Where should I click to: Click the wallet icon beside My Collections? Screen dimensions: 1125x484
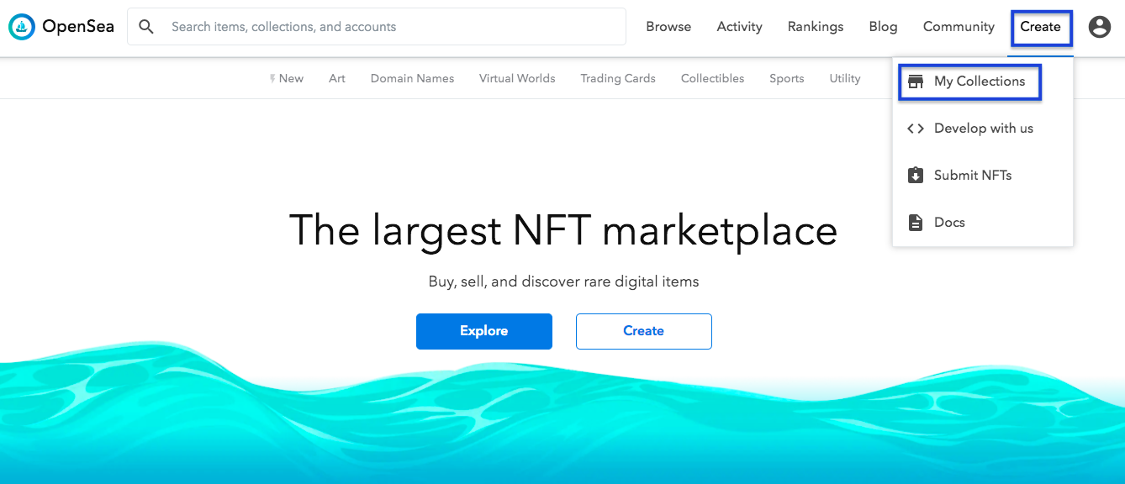pos(916,81)
